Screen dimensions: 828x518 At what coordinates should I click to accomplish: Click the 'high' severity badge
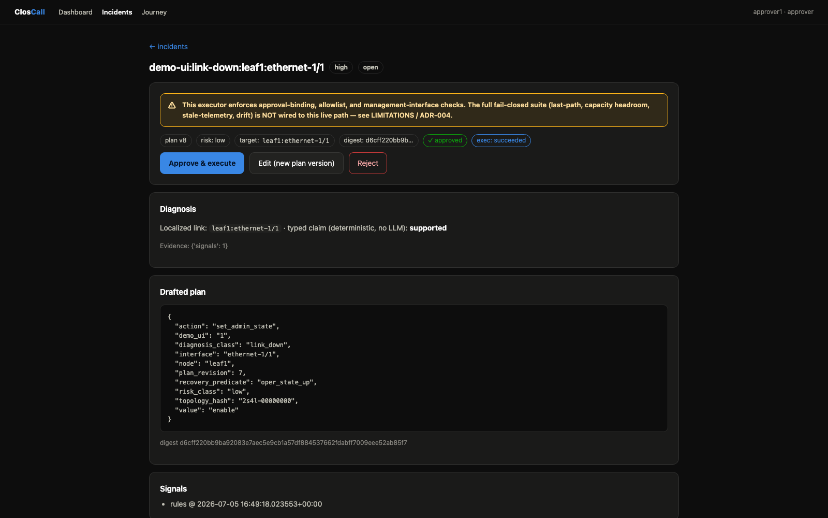(341, 67)
